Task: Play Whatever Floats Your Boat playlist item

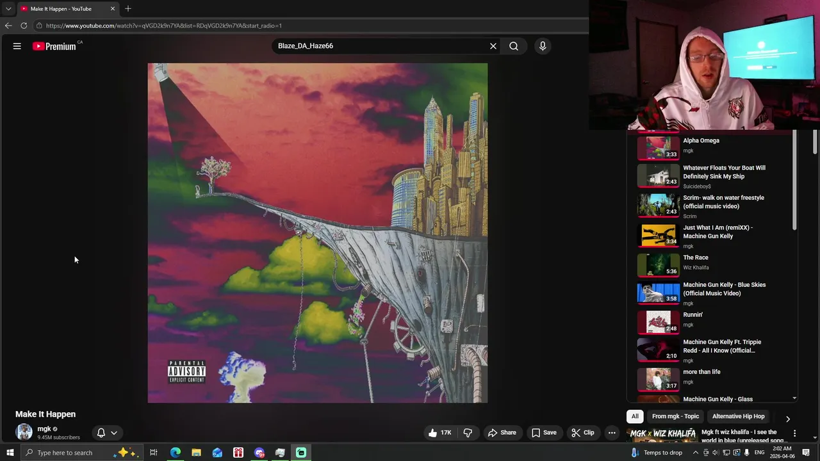Action: pos(711,175)
